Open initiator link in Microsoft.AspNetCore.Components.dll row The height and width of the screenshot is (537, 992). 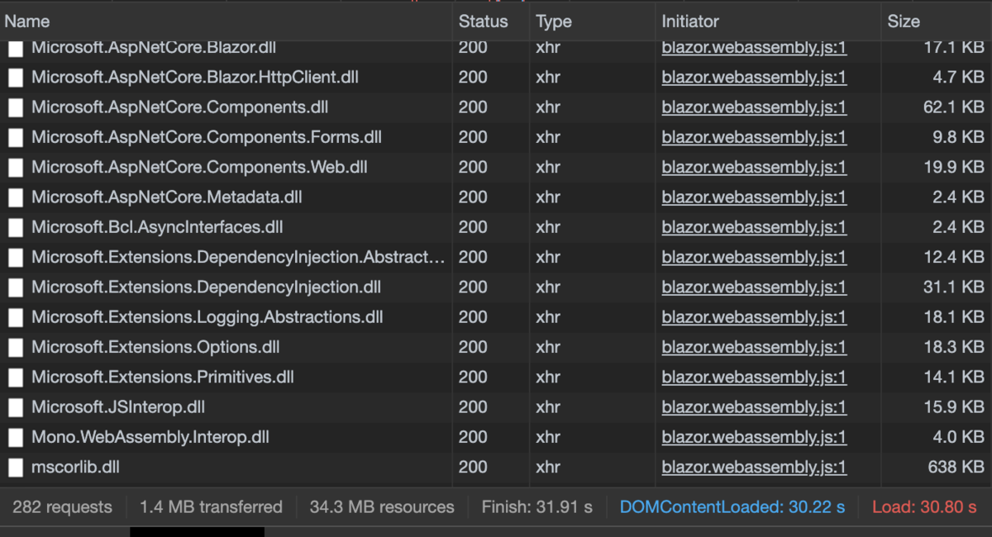click(x=754, y=107)
